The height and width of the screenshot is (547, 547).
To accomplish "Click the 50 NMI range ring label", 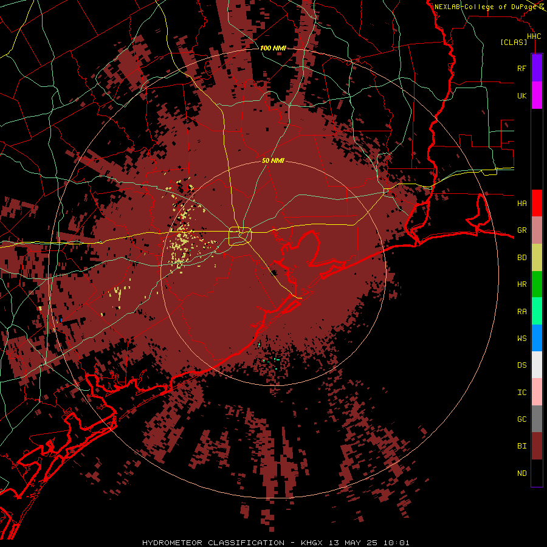I will 273,160.
